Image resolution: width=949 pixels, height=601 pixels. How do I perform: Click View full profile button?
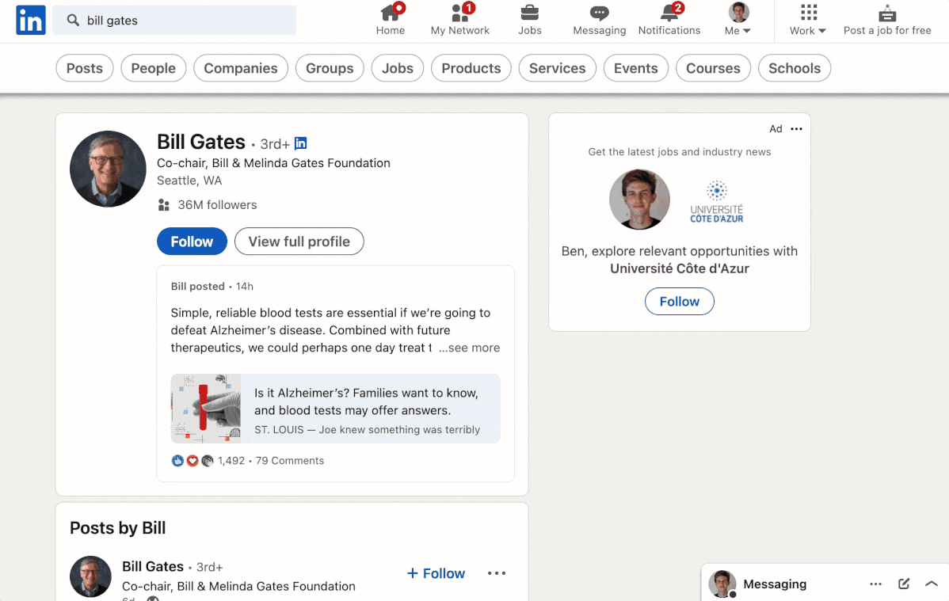[x=299, y=242]
